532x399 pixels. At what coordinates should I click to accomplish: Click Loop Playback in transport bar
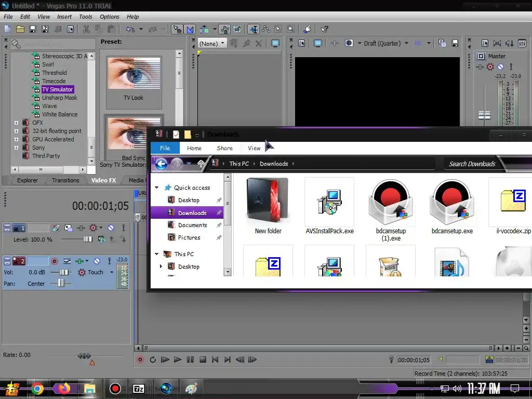click(x=153, y=360)
